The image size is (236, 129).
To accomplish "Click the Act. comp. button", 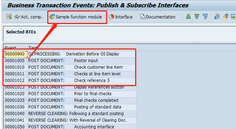I will pyautogui.click(x=28, y=17).
